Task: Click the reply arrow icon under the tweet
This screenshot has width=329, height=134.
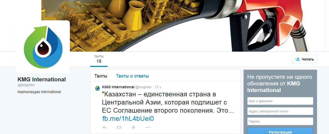Action: tap(104, 127)
